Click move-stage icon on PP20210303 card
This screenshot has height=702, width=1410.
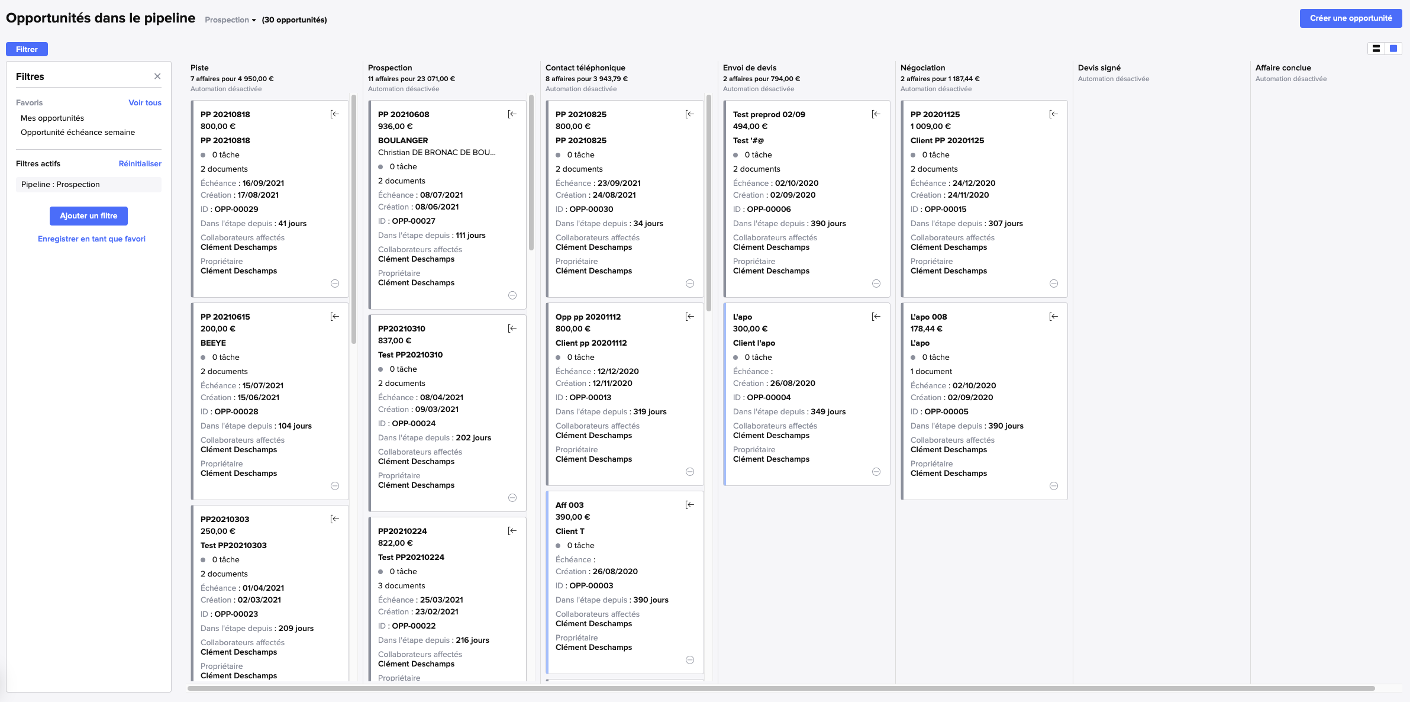pos(335,519)
